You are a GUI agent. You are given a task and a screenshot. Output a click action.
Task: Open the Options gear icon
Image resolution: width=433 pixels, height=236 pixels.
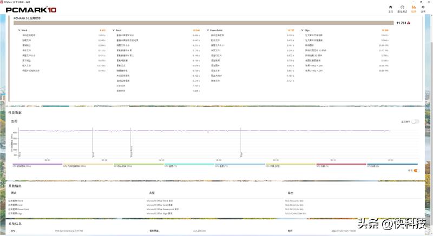point(423,8)
